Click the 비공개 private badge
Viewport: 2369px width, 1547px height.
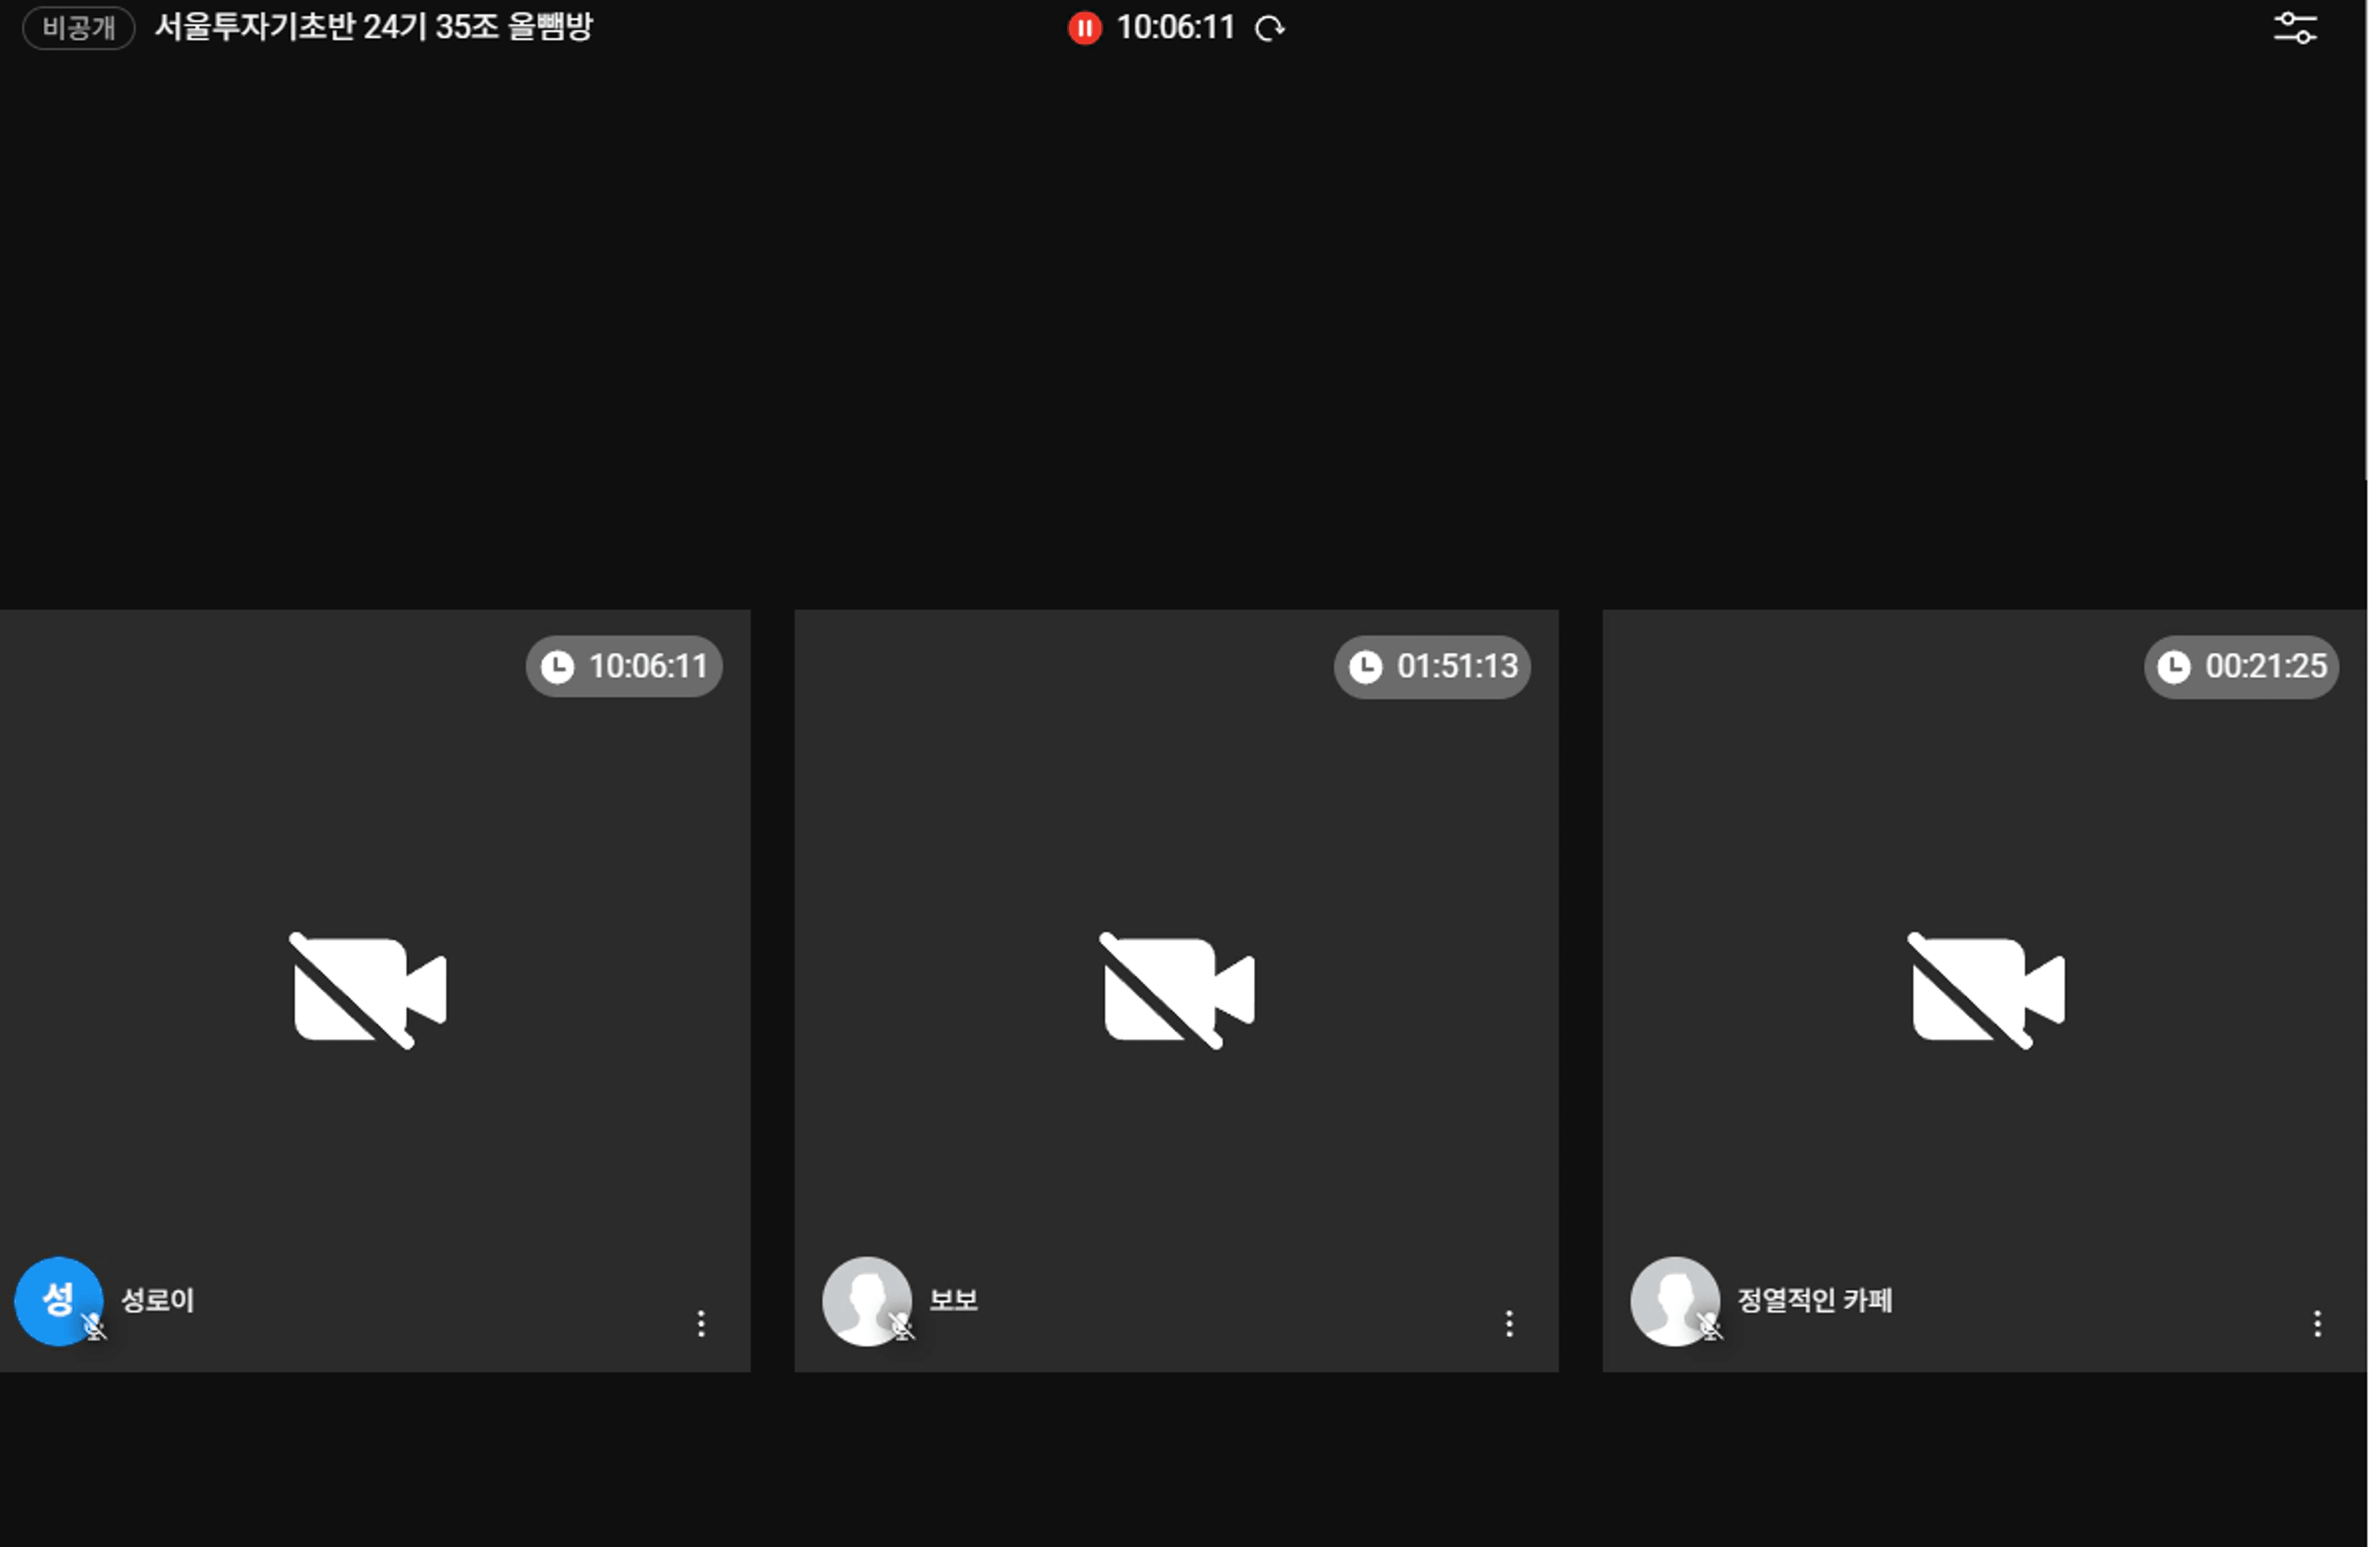pos(78,28)
